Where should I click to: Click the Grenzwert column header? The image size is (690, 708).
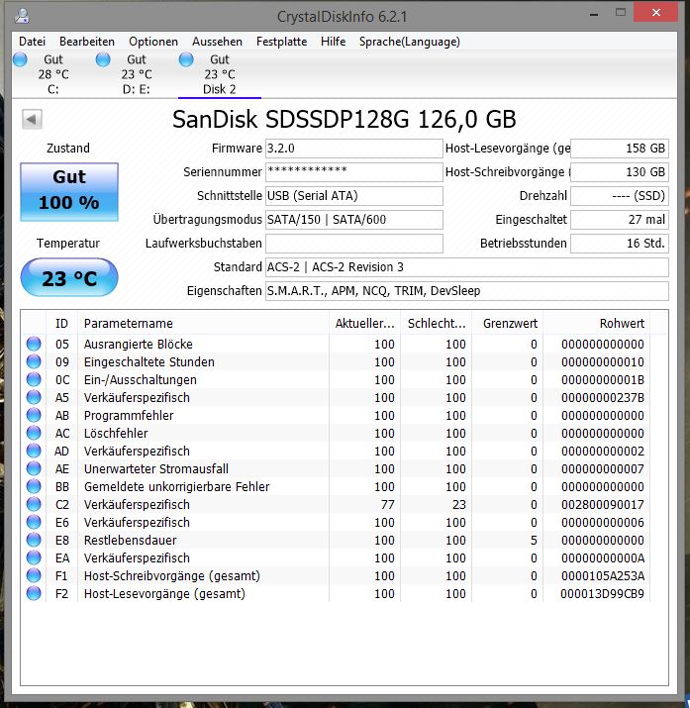pyautogui.click(x=508, y=323)
